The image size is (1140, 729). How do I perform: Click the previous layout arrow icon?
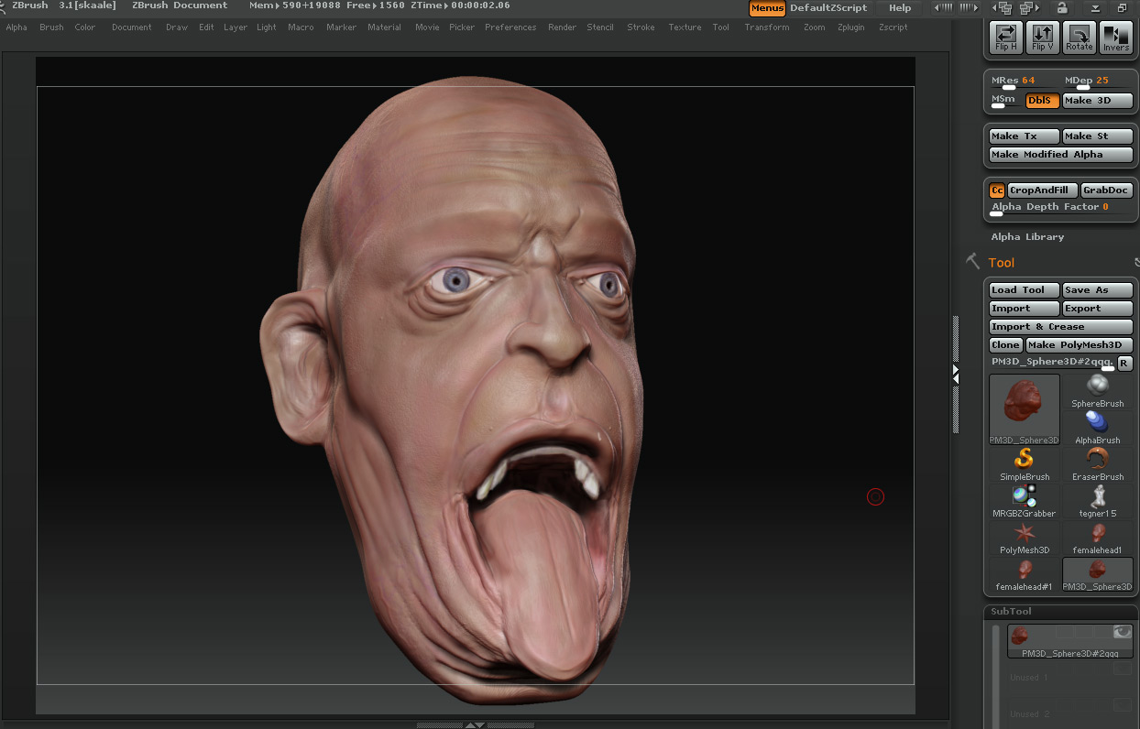(941, 7)
